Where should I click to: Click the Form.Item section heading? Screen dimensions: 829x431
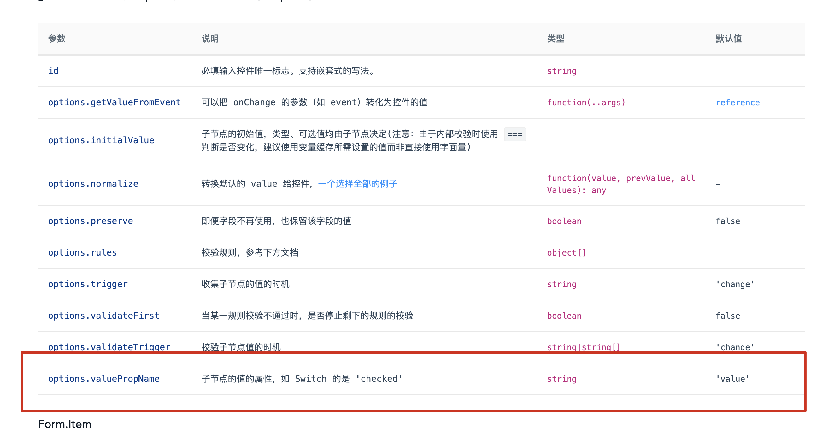[x=64, y=424]
